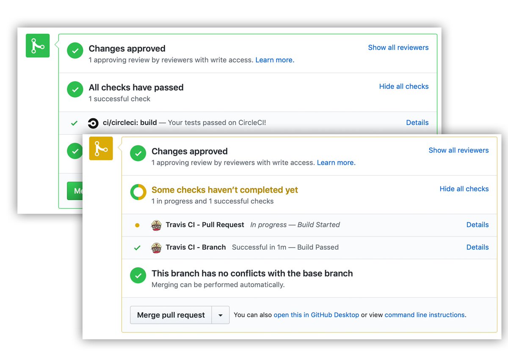Click yellow dot beside Travis CI Pull Request
This screenshot has height=362, width=508.
(137, 225)
